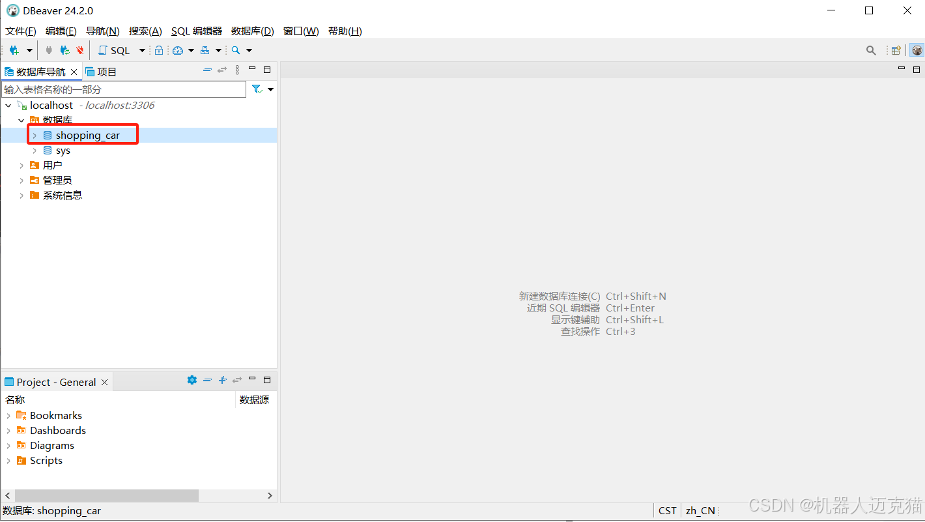Close the Project - General tab

pyautogui.click(x=104, y=383)
